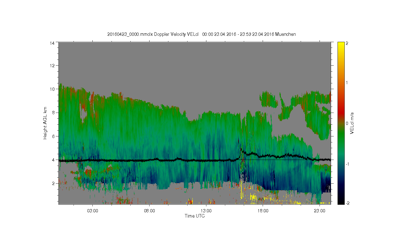Click the colorbar's top value 2

click(x=347, y=43)
